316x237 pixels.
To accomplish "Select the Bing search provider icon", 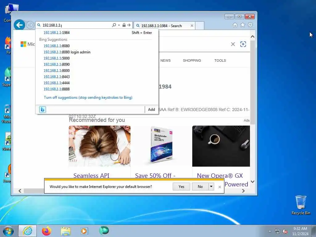I will 43,110.
